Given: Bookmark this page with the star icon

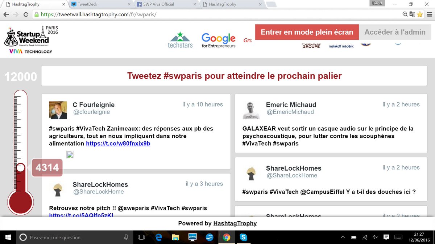Looking at the screenshot, I should 420,14.
